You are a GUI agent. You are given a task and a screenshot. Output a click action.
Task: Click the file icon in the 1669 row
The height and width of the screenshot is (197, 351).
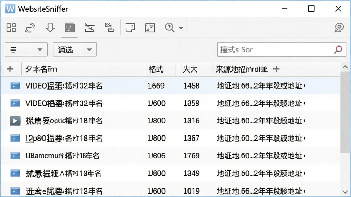(15, 86)
